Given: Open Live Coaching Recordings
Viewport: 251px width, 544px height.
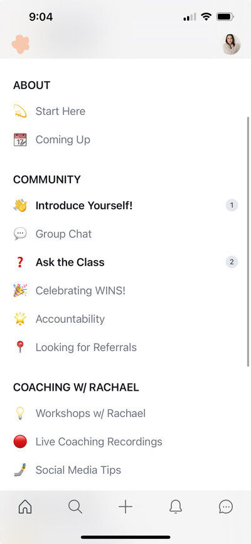Looking at the screenshot, I should coord(99,442).
